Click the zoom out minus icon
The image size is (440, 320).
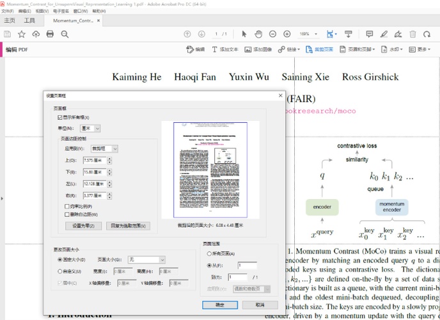[x=272, y=35]
